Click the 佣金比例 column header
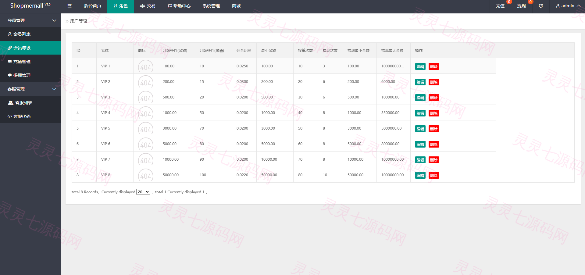This screenshot has width=585, height=275. click(x=244, y=50)
